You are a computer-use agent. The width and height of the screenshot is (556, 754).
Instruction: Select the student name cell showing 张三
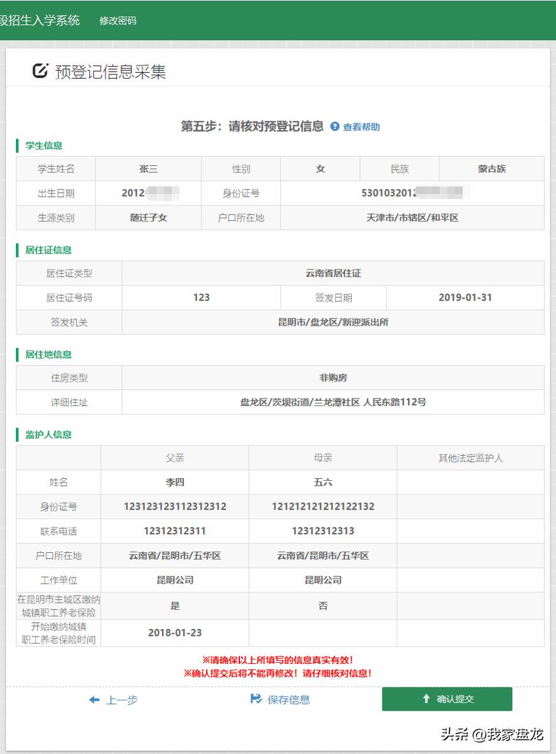point(147,168)
